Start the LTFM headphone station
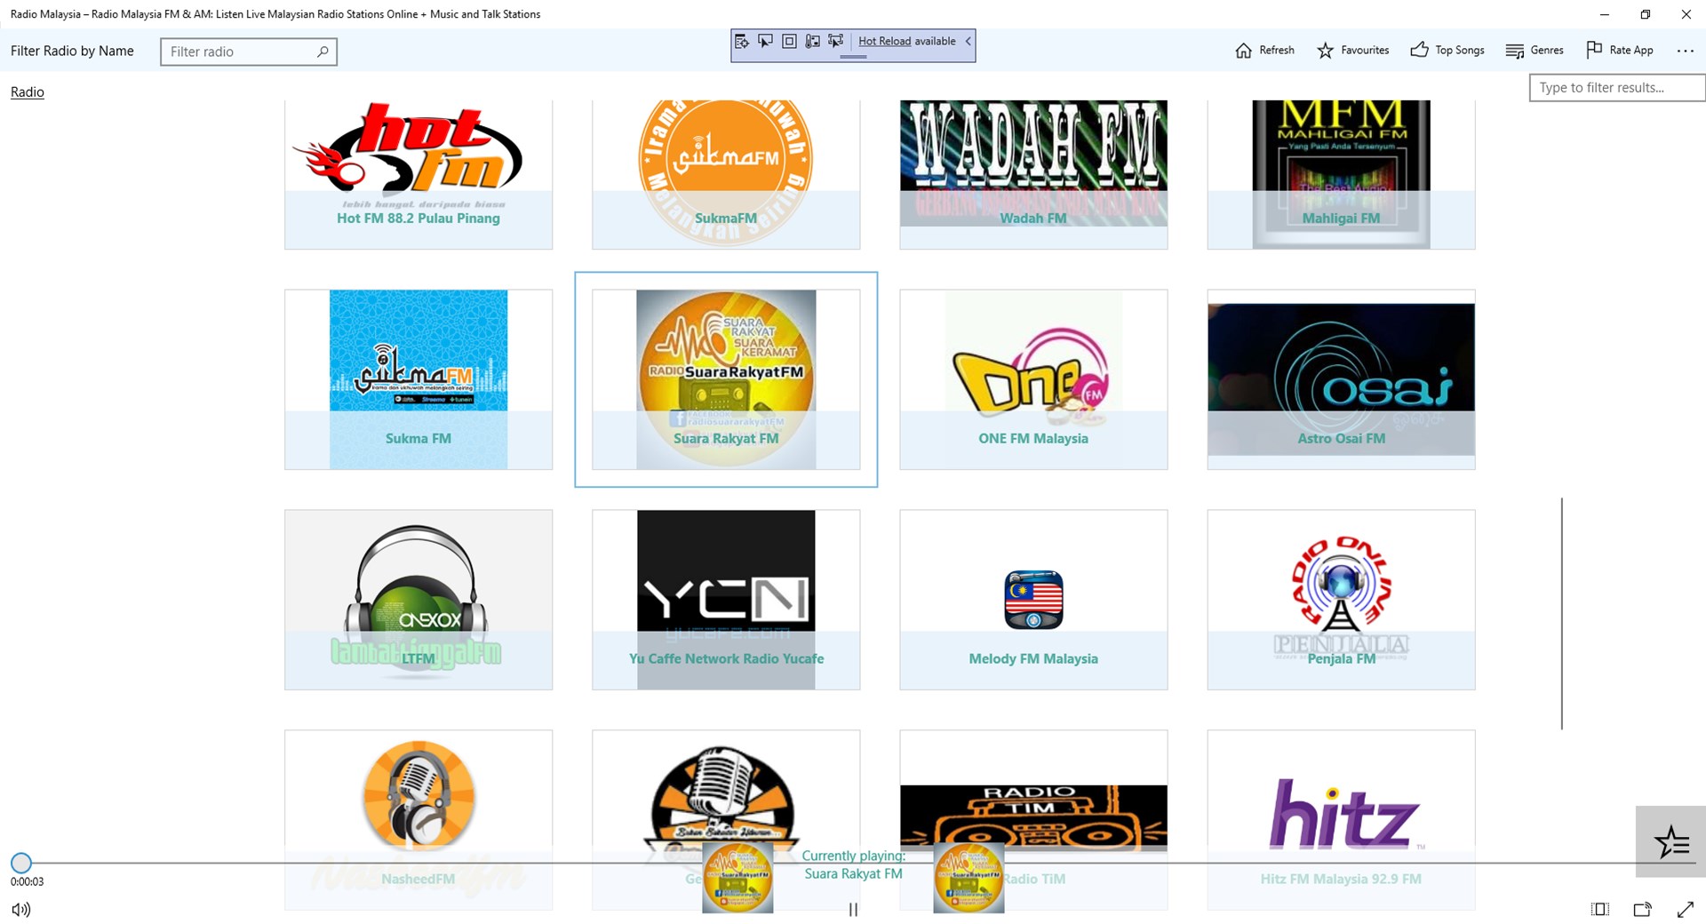The image size is (1706, 924). point(419,600)
